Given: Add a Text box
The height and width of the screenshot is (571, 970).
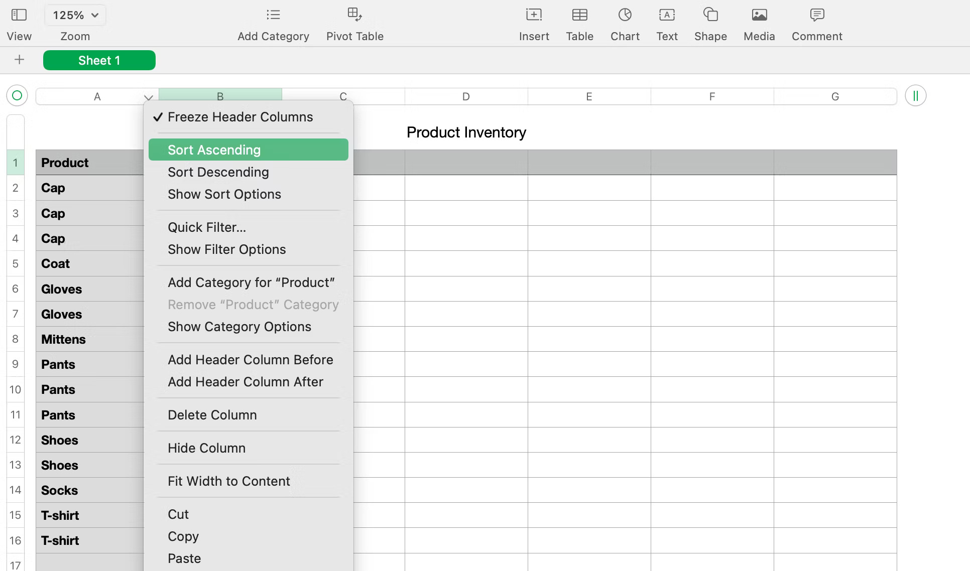Looking at the screenshot, I should [666, 23].
